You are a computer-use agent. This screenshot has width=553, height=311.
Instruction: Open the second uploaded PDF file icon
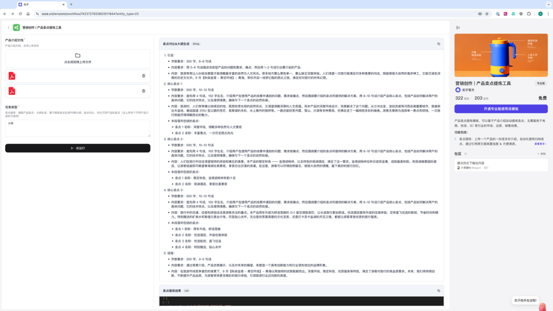pyautogui.click(x=12, y=91)
